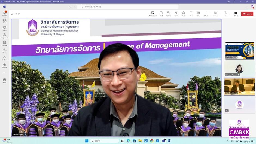Open Calls in the left sidebar
The width and height of the screenshot is (256, 144).
[x=4, y=51]
